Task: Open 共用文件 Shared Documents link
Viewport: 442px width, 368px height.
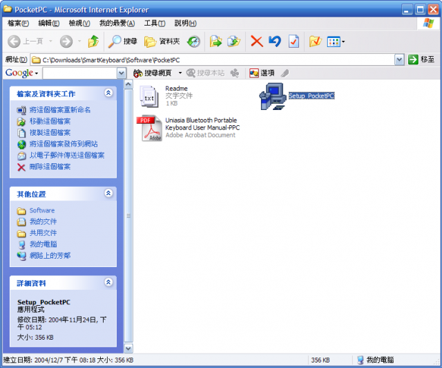Action: pyautogui.click(x=43, y=233)
